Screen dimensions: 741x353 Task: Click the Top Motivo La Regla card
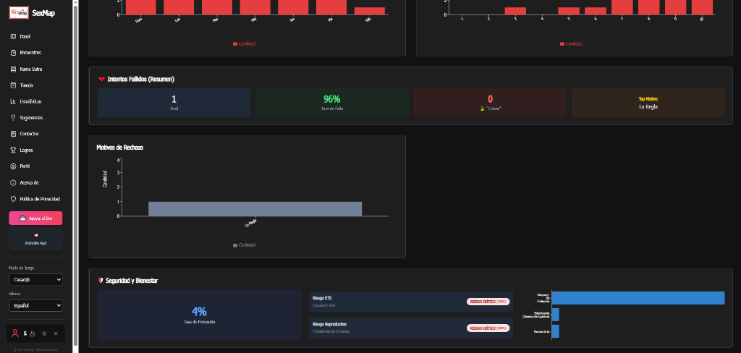[x=648, y=103]
